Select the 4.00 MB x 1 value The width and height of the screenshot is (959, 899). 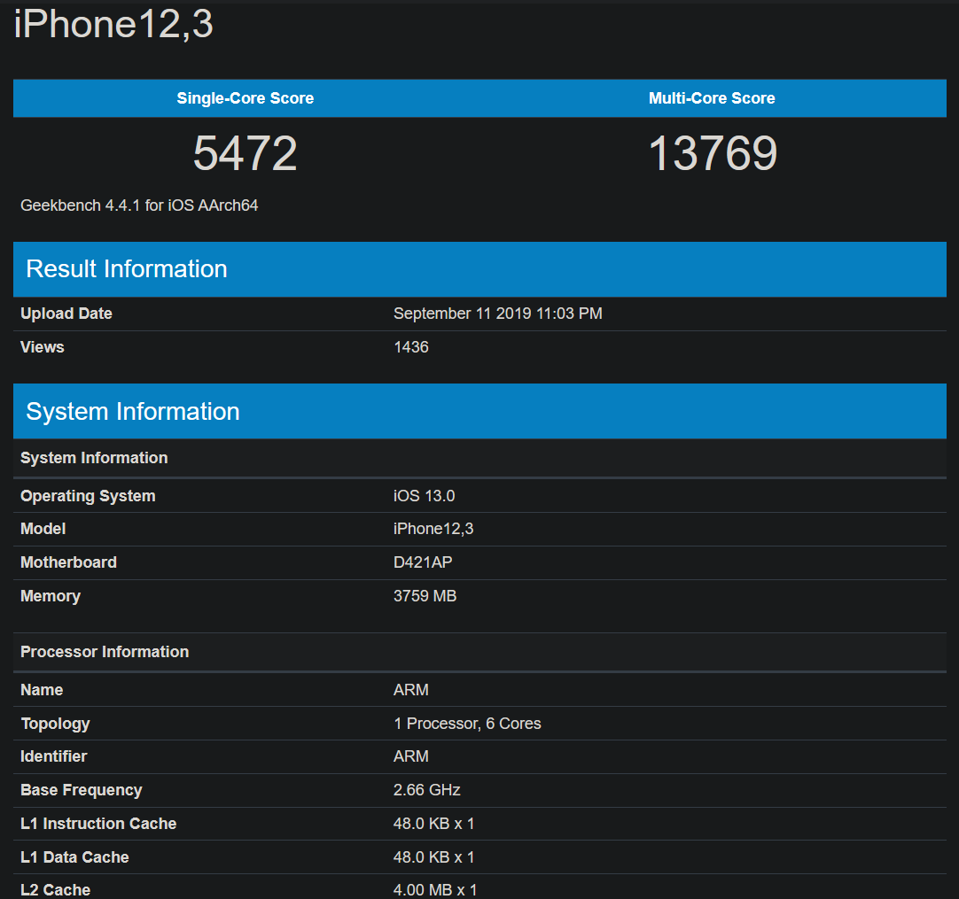[435, 890]
